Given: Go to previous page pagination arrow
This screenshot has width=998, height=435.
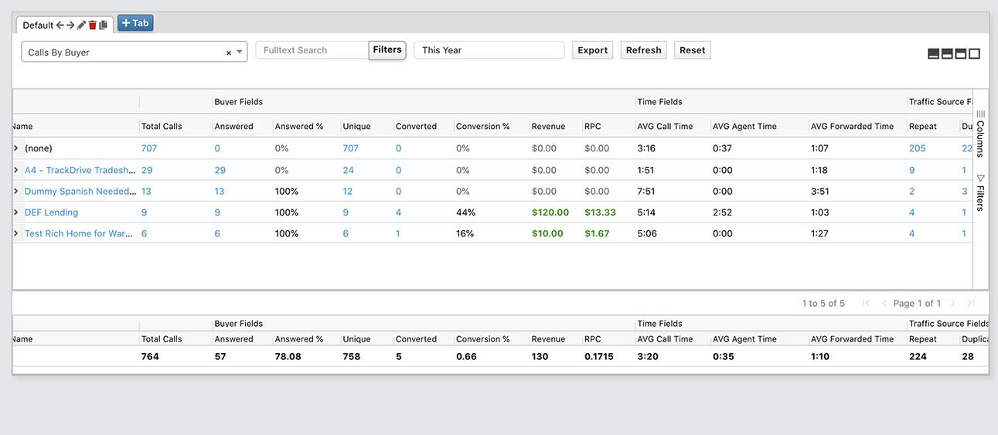Looking at the screenshot, I should pyautogui.click(x=884, y=303).
